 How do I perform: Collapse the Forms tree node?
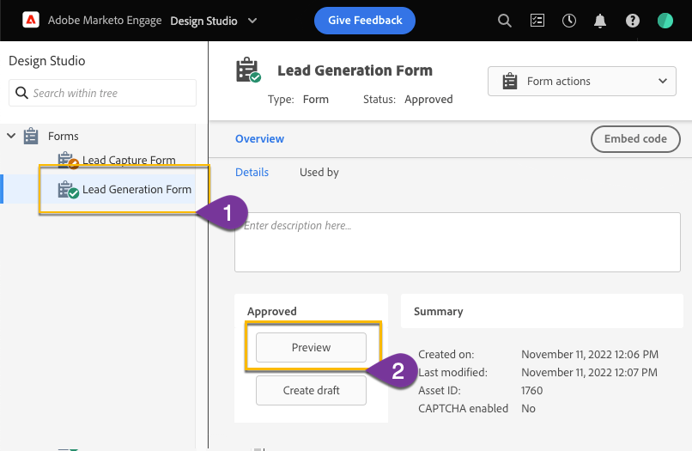click(x=11, y=136)
